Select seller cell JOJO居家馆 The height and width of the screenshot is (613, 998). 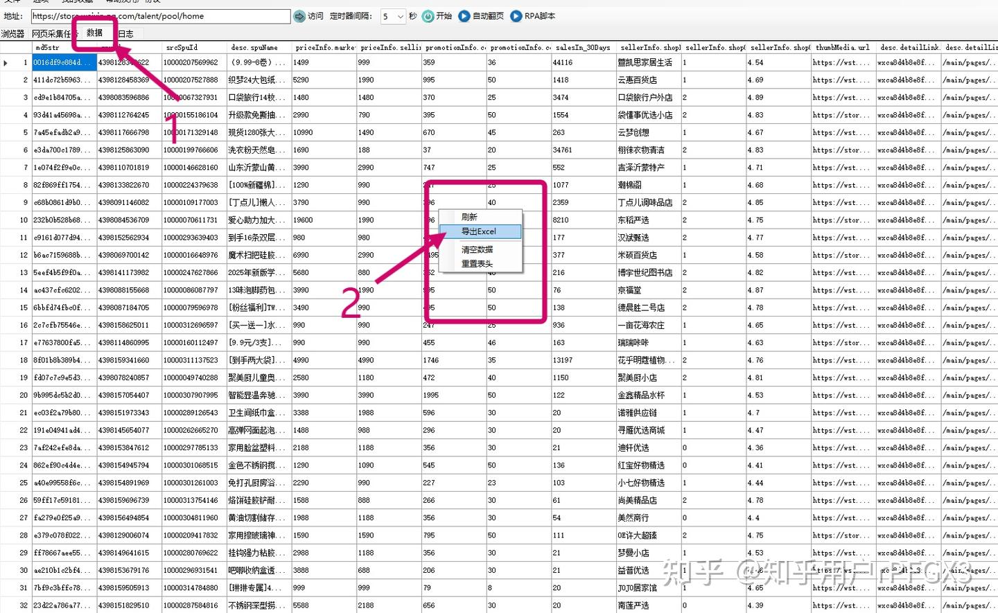point(649,588)
